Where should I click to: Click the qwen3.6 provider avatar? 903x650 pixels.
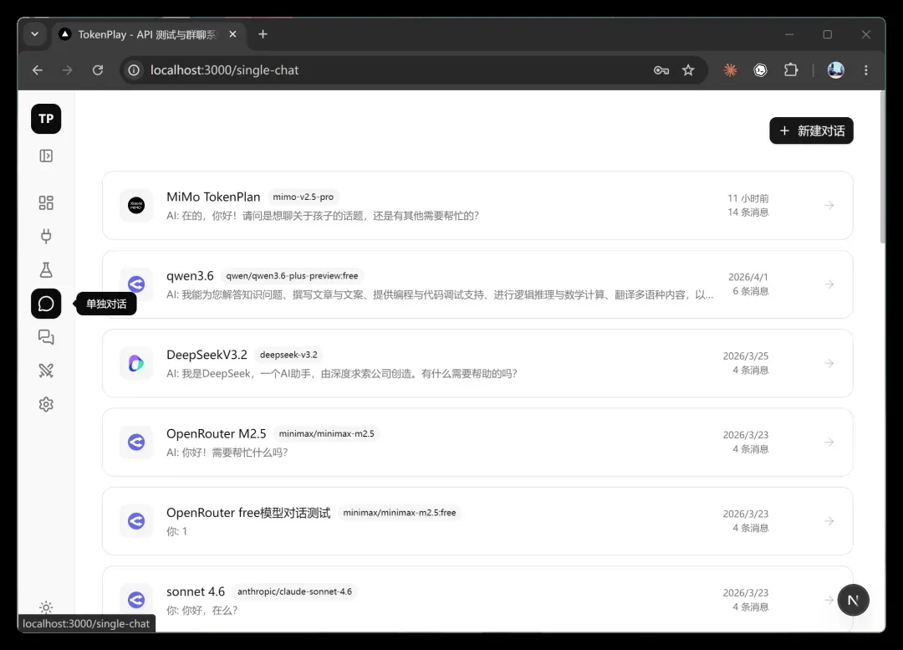click(x=136, y=284)
